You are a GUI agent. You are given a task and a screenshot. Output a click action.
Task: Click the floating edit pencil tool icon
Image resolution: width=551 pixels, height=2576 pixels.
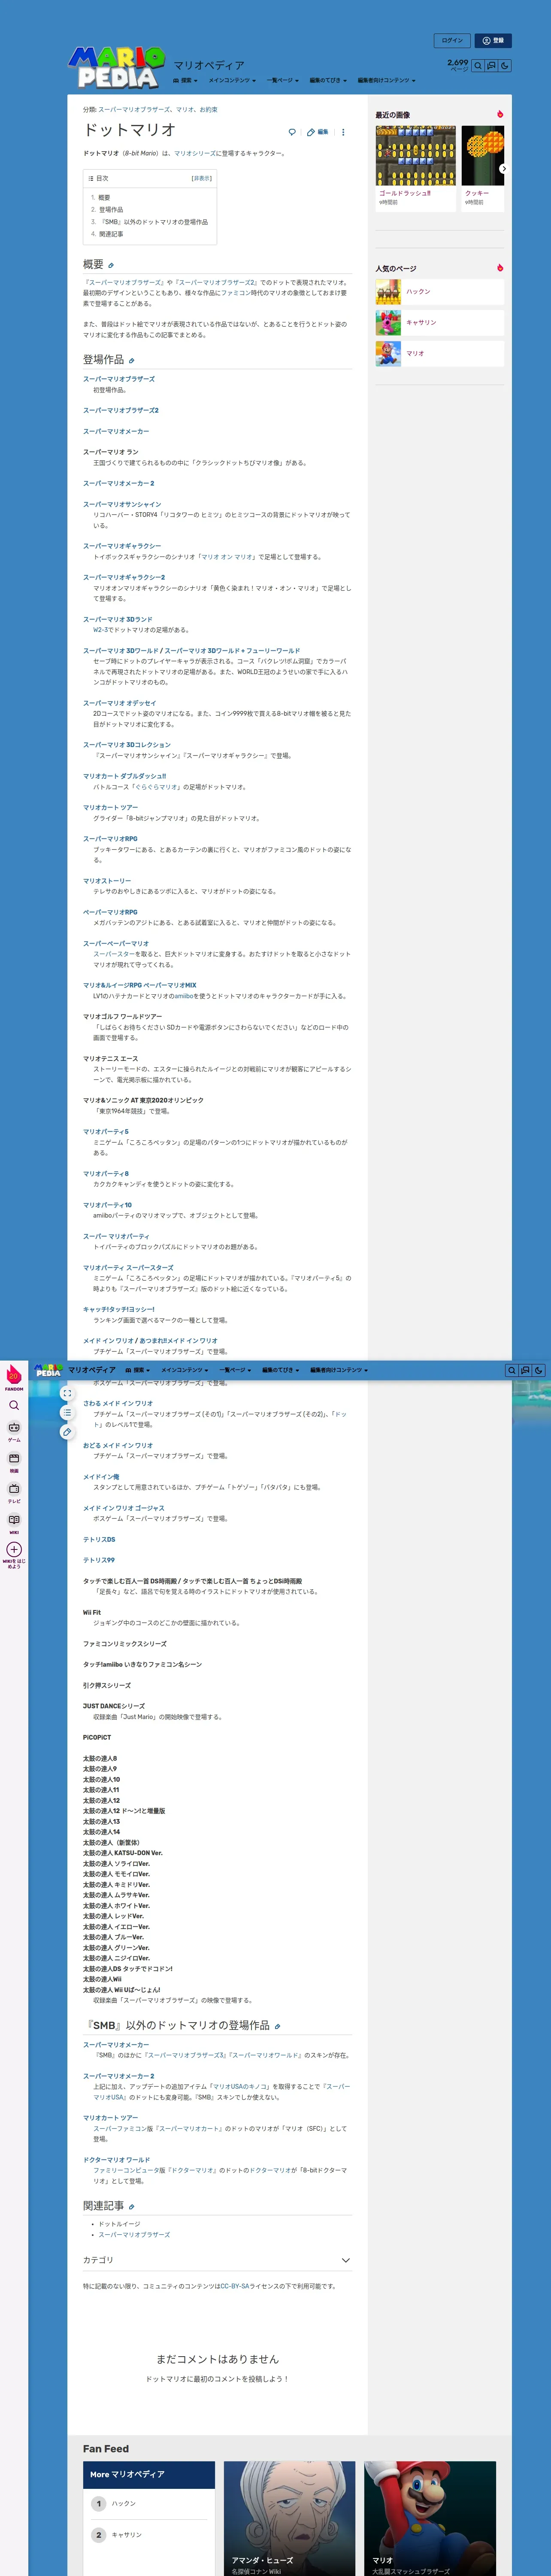point(67,1432)
